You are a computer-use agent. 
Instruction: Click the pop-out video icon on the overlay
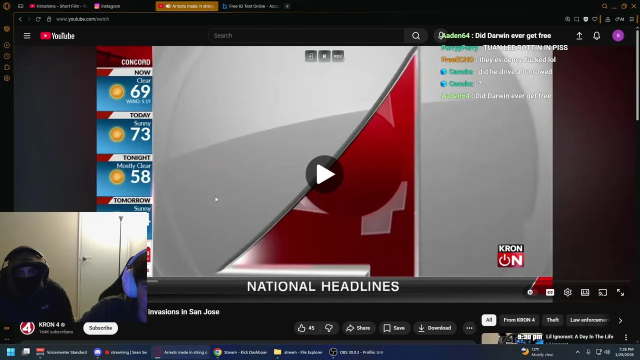point(310,56)
